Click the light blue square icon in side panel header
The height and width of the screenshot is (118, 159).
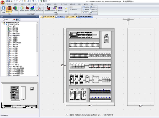point(19,20)
